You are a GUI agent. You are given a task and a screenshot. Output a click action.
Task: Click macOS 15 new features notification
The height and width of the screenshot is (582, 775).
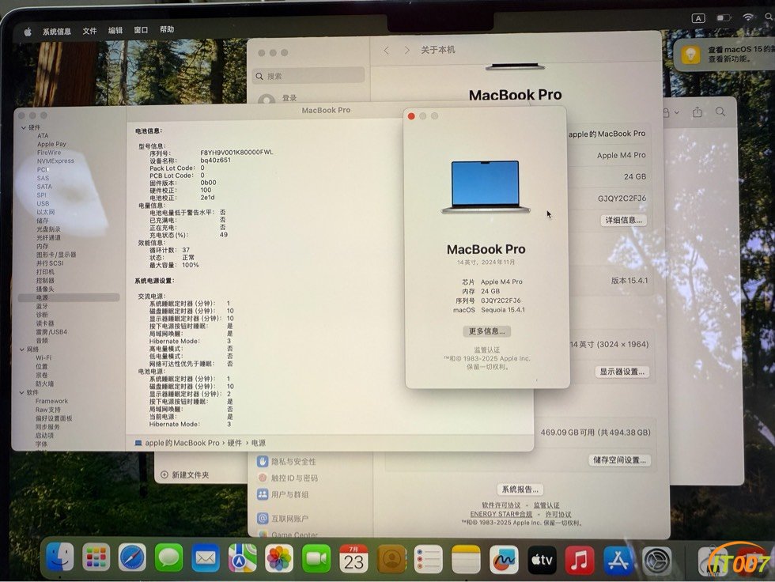(x=724, y=55)
